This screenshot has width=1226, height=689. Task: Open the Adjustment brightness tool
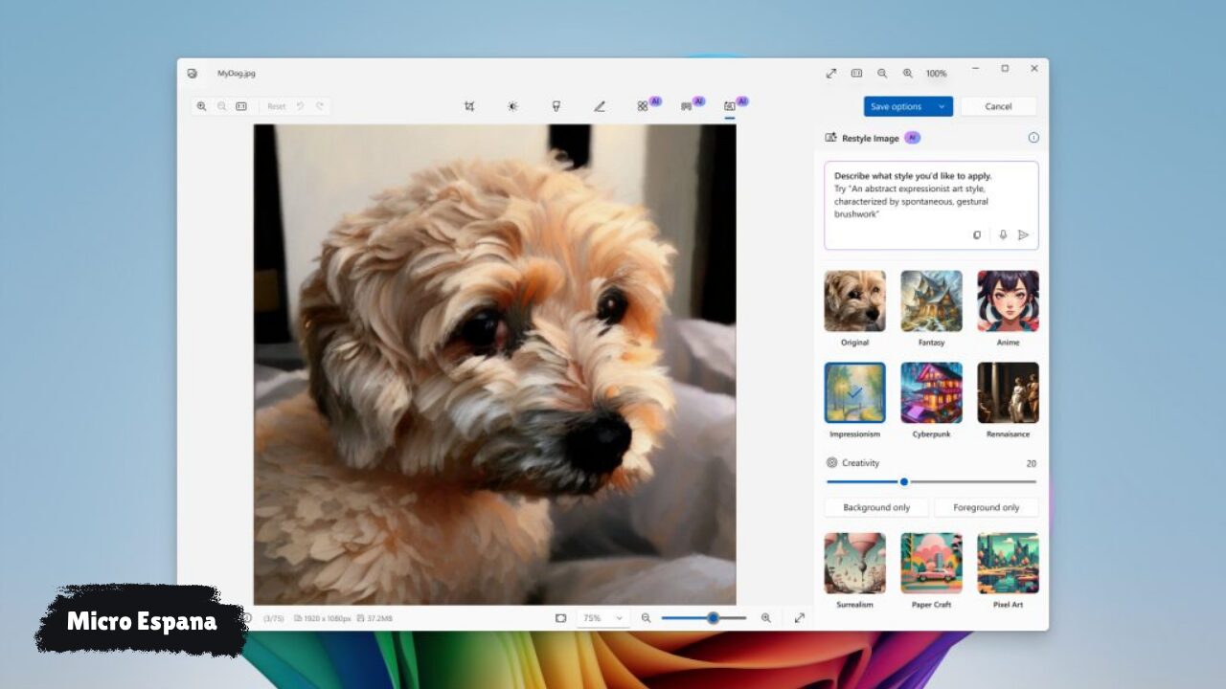pos(512,106)
